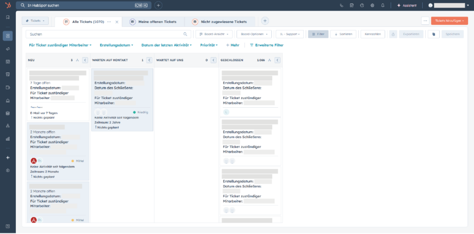Open the Erweiterte Filter link

267,45
